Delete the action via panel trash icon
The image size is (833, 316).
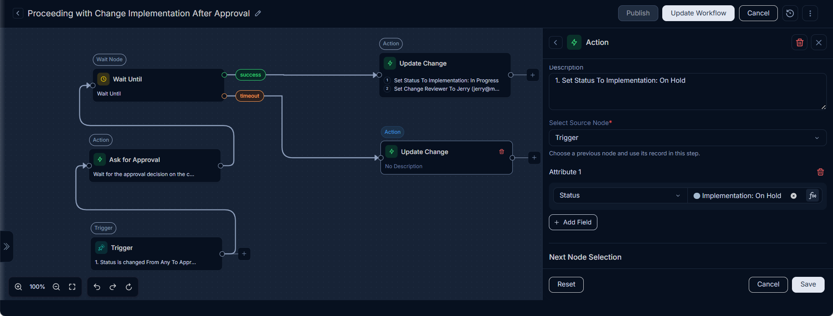pos(799,43)
